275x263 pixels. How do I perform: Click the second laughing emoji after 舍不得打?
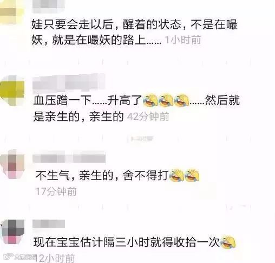click(x=192, y=175)
